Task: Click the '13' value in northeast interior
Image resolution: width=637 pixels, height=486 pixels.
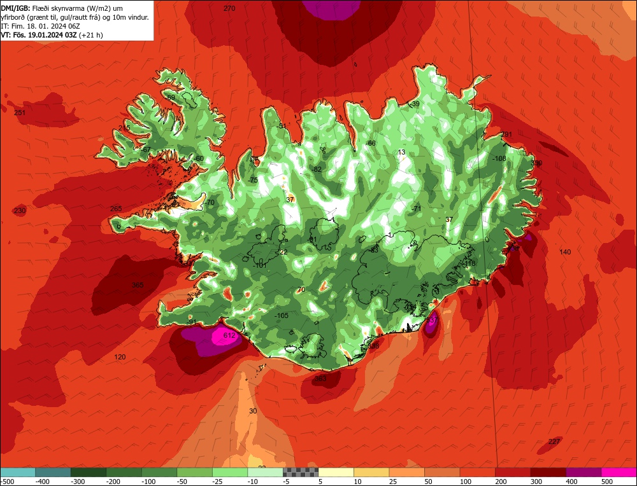Action: (401, 152)
